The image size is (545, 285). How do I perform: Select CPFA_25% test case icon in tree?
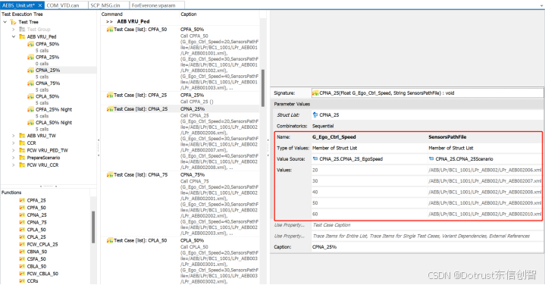click(x=30, y=57)
